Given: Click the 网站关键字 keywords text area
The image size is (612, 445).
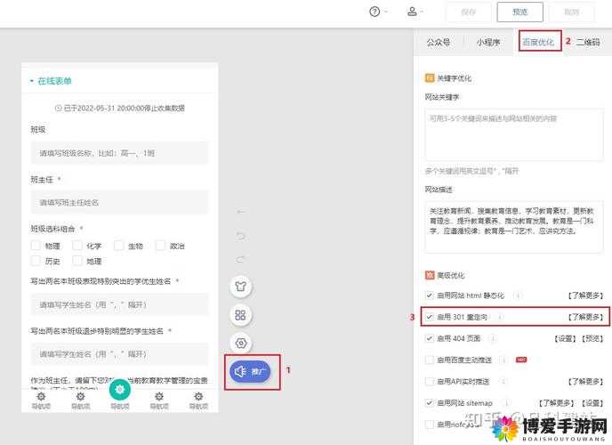Looking at the screenshot, I should [x=513, y=134].
